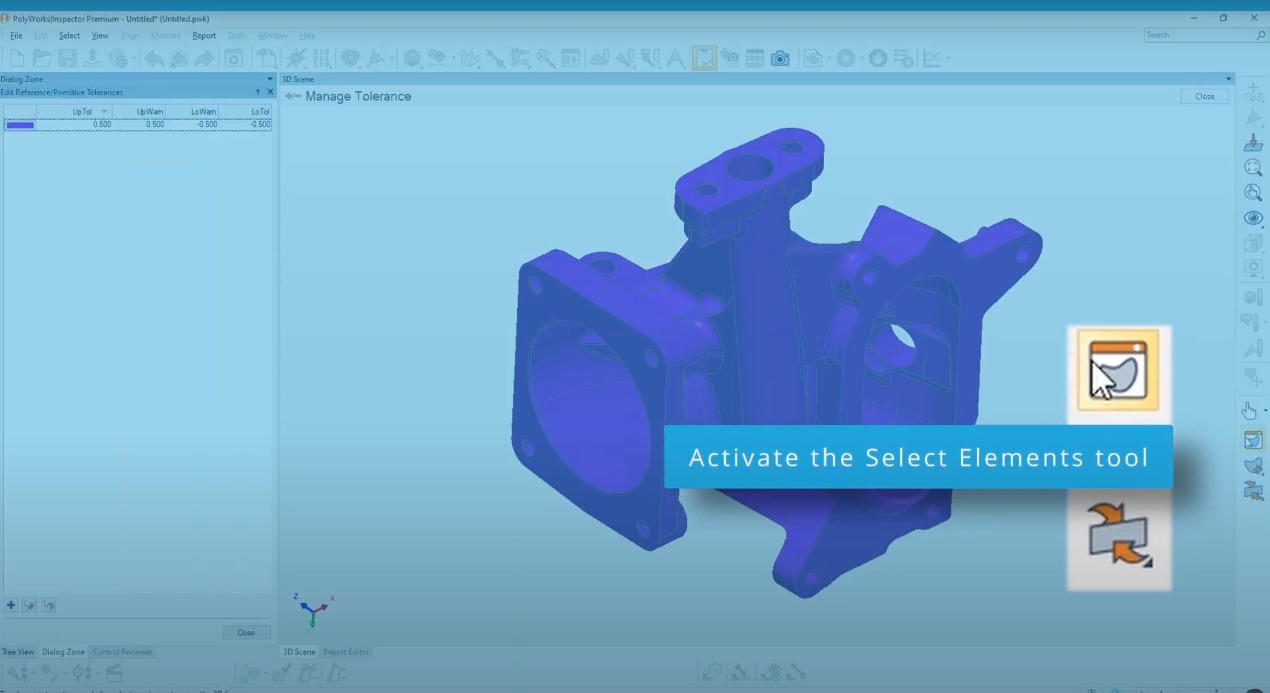Open the camera snapshot tool

pyautogui.click(x=781, y=58)
